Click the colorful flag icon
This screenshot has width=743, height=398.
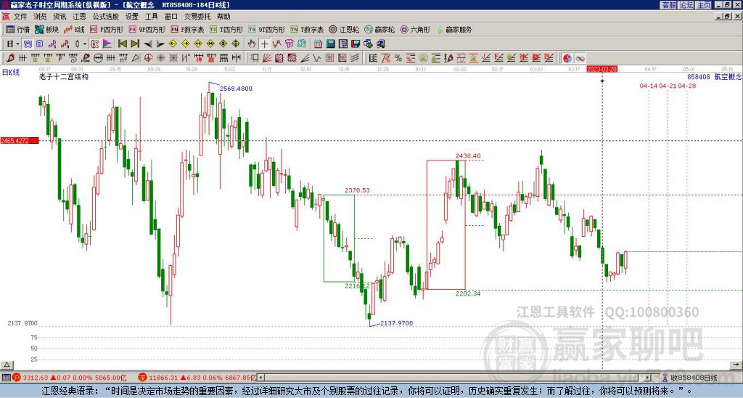[107, 44]
